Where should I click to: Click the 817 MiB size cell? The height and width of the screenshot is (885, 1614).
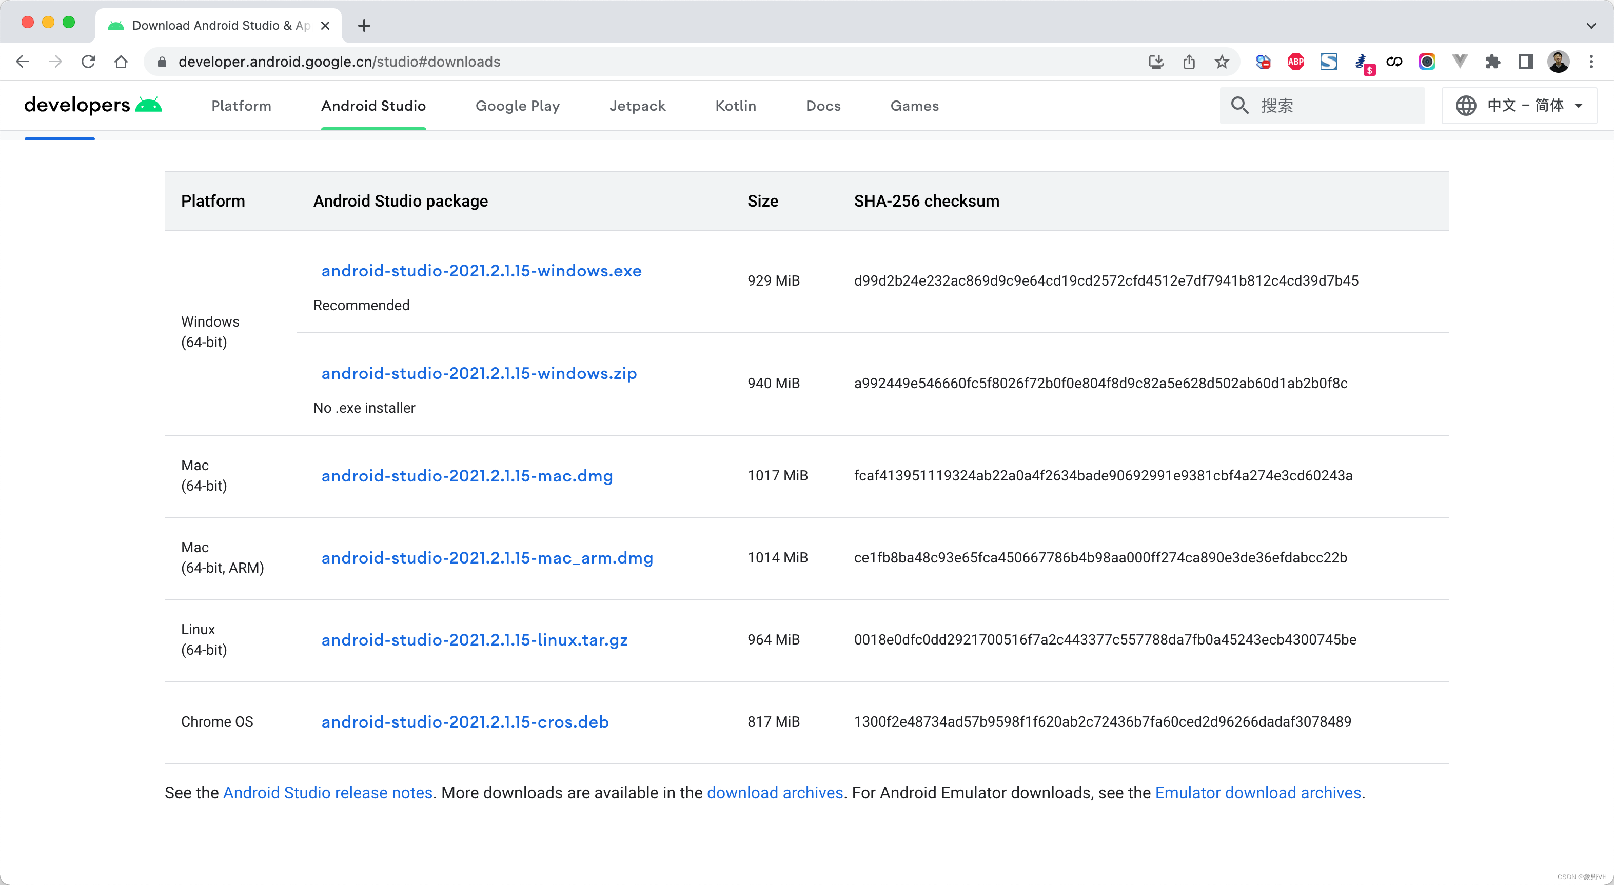pyautogui.click(x=773, y=721)
